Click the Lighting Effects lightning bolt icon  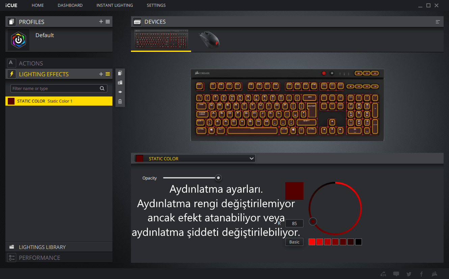click(11, 74)
